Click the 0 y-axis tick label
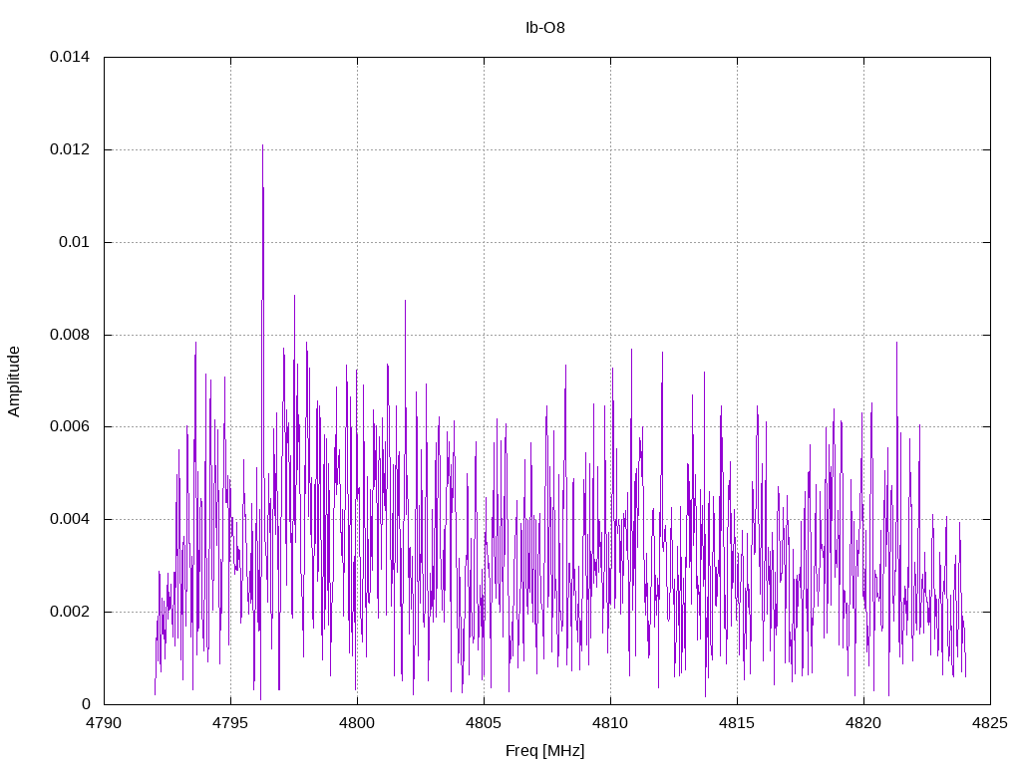Viewport: 1021px width, 765px height. (86, 704)
